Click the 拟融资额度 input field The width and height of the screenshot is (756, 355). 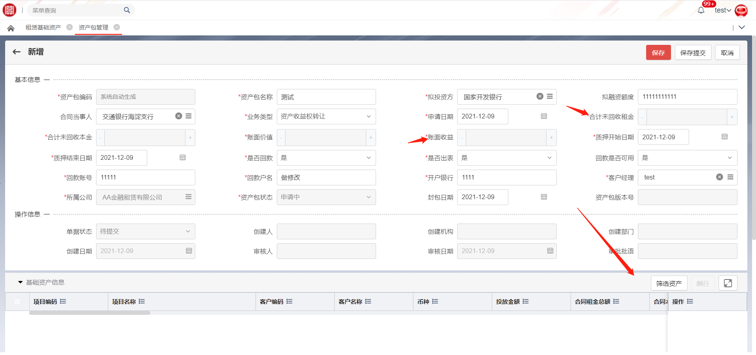click(x=687, y=97)
